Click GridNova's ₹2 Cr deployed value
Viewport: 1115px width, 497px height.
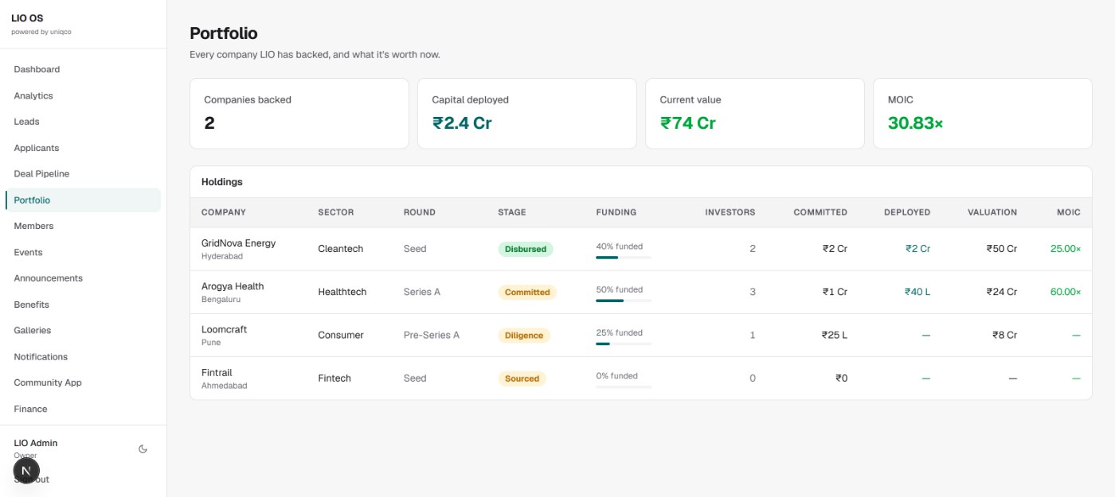(917, 249)
